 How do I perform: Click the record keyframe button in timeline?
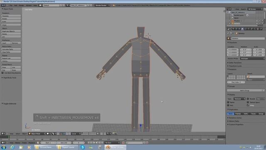(x=123, y=142)
